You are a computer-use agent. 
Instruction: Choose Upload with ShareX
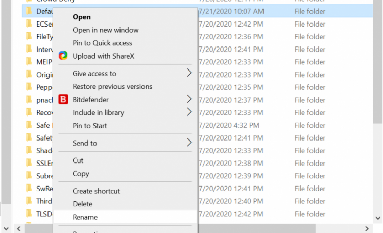coord(125,56)
